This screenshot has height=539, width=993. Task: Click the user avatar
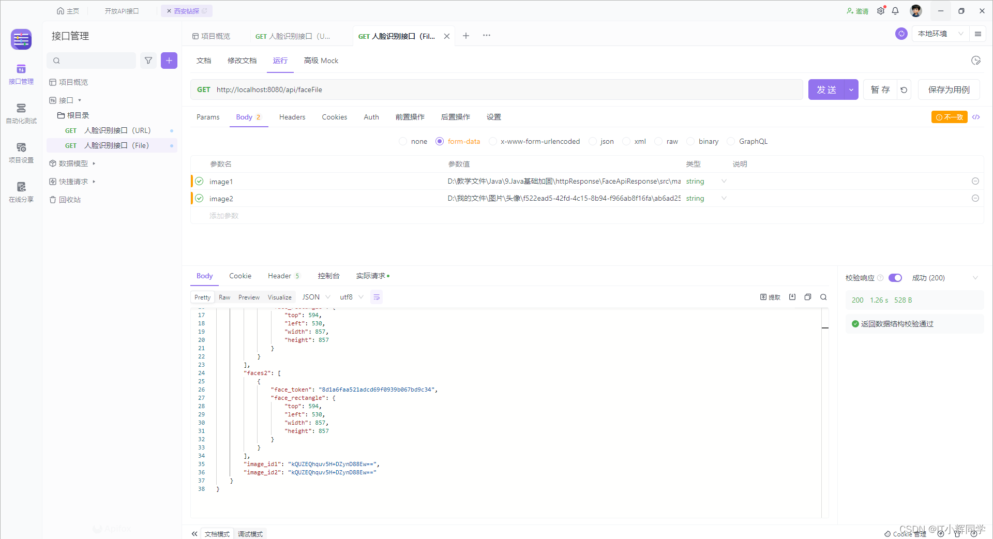pos(916,11)
